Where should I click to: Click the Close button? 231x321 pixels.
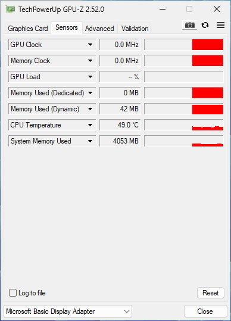[x=205, y=311]
